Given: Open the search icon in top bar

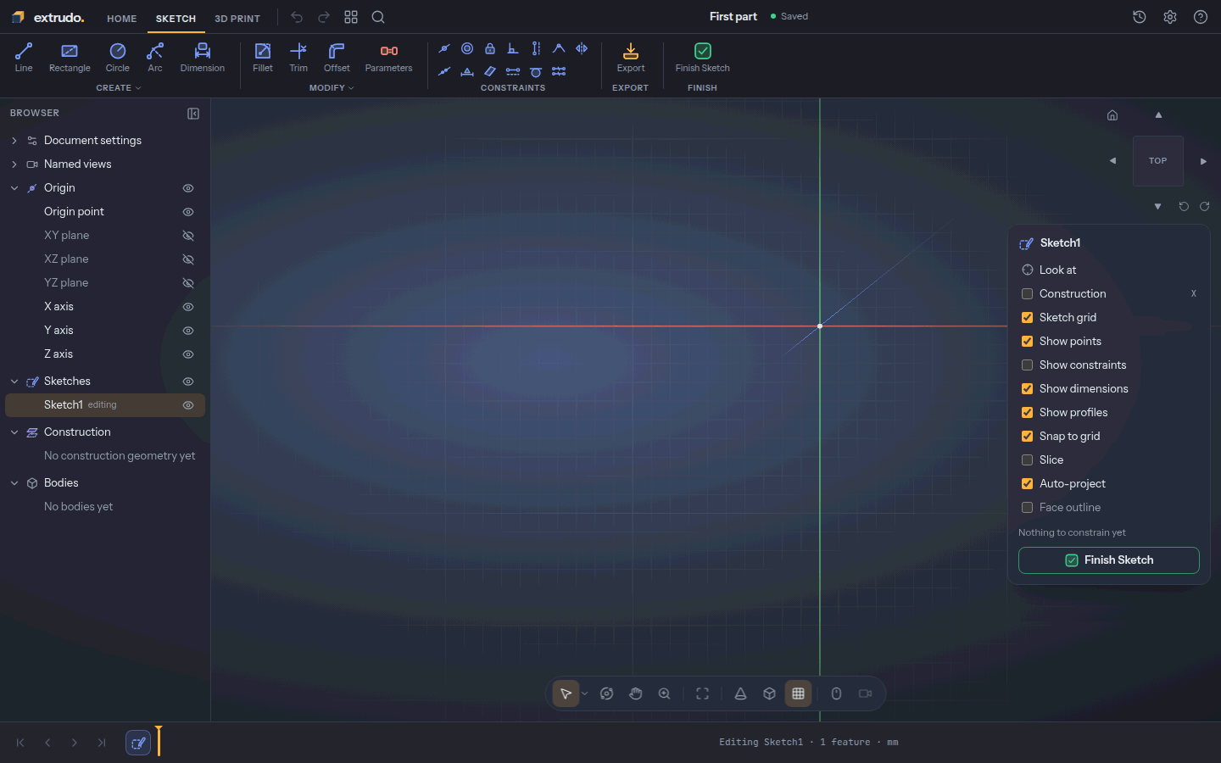Looking at the screenshot, I should (x=378, y=17).
